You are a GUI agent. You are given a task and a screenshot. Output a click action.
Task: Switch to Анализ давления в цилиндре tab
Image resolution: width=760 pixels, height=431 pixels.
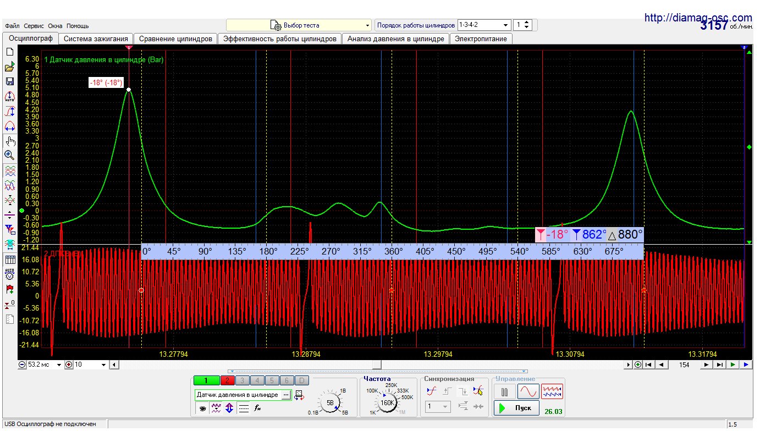396,38
